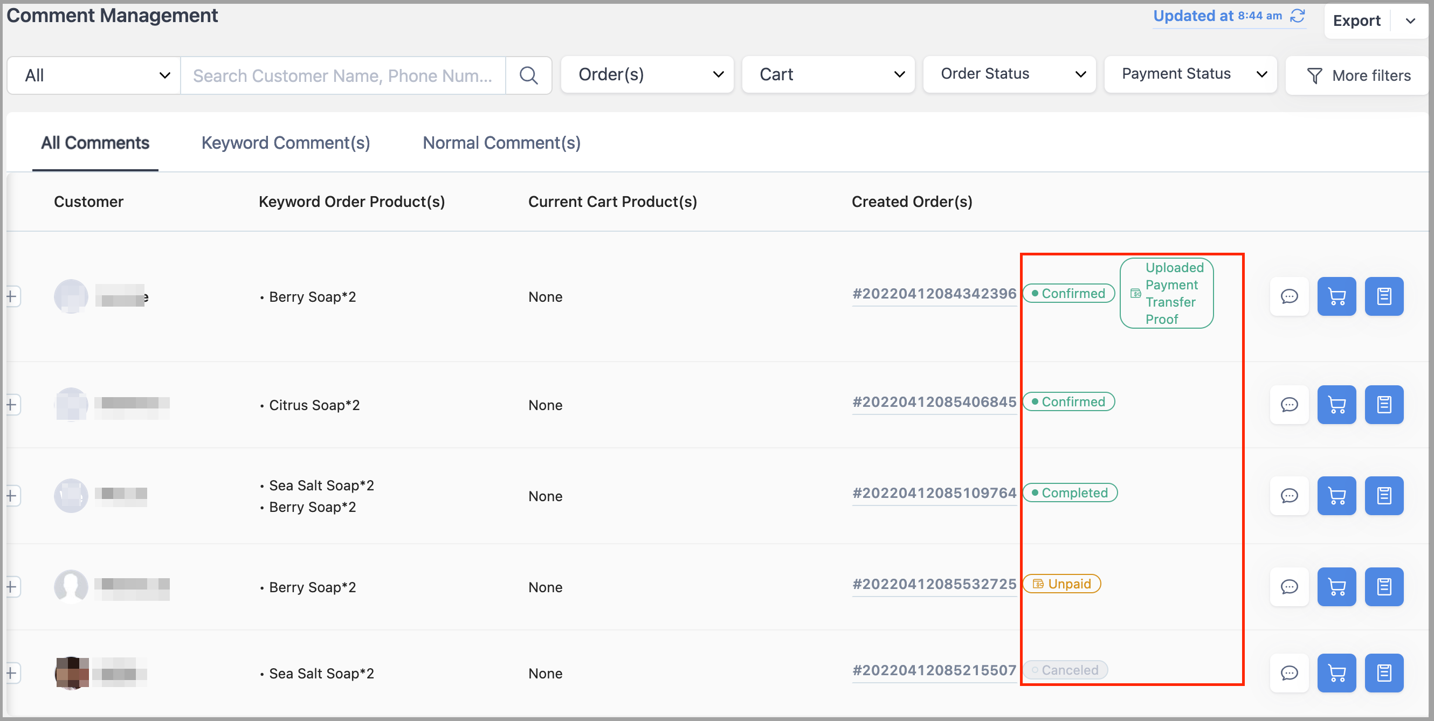Click order document icon in Canceled order row
The width and height of the screenshot is (1434, 721).
coord(1384,673)
